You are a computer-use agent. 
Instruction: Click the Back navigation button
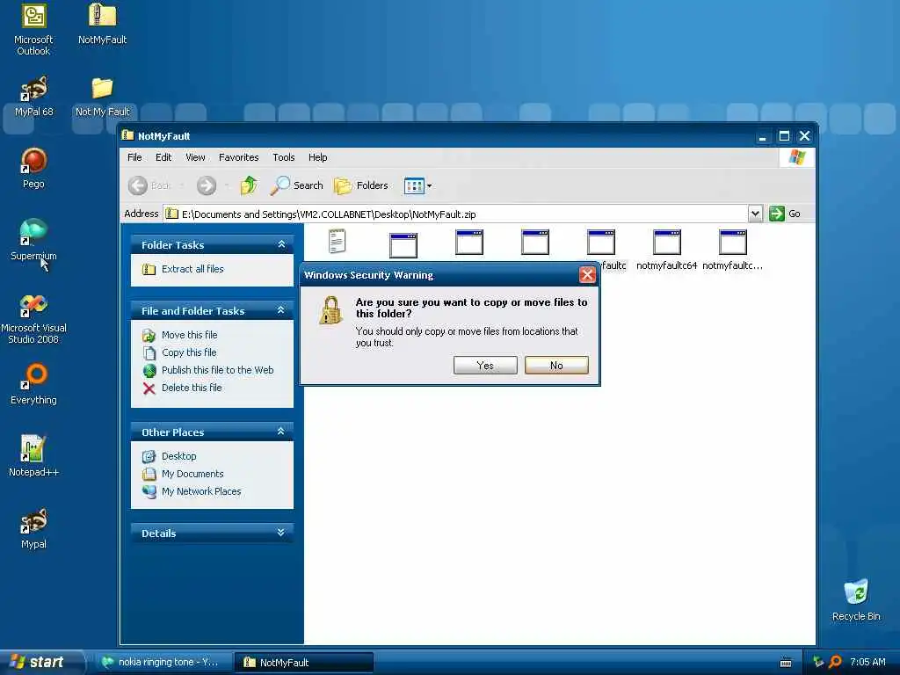click(149, 185)
